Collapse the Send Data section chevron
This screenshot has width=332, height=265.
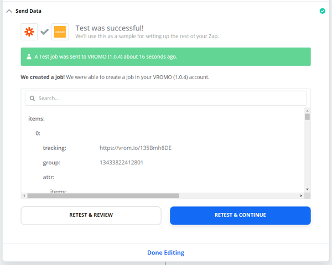click(9, 11)
